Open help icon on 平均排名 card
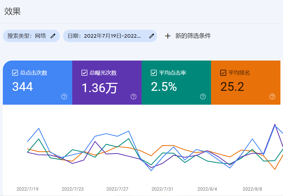The height and width of the screenshot is (196, 283). (272, 96)
